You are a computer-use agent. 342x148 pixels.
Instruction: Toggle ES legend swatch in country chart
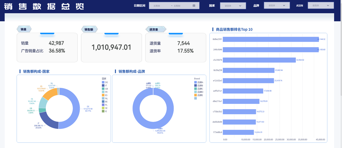pyautogui.click(x=103, y=95)
